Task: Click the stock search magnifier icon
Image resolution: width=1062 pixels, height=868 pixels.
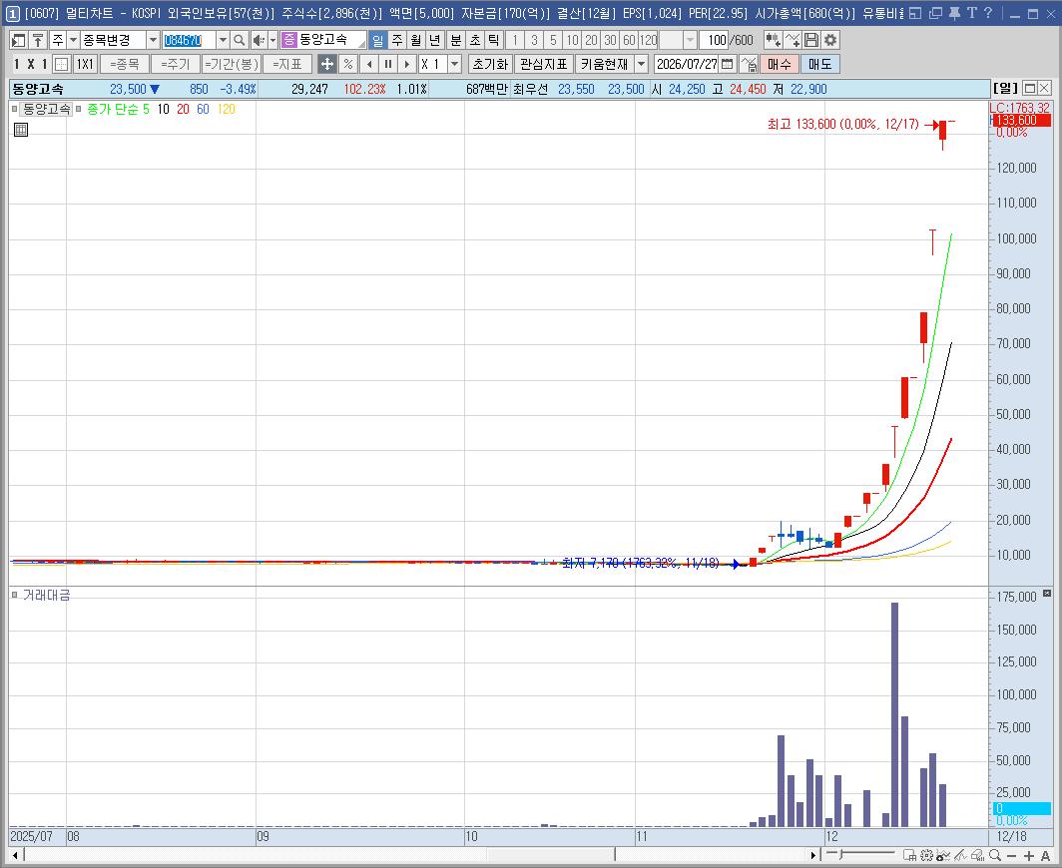Action: pyautogui.click(x=240, y=41)
